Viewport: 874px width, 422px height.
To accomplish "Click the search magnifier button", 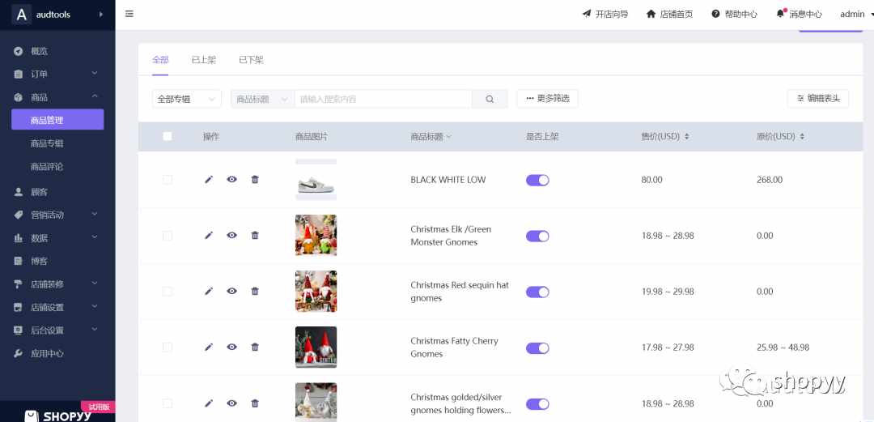I will (490, 99).
